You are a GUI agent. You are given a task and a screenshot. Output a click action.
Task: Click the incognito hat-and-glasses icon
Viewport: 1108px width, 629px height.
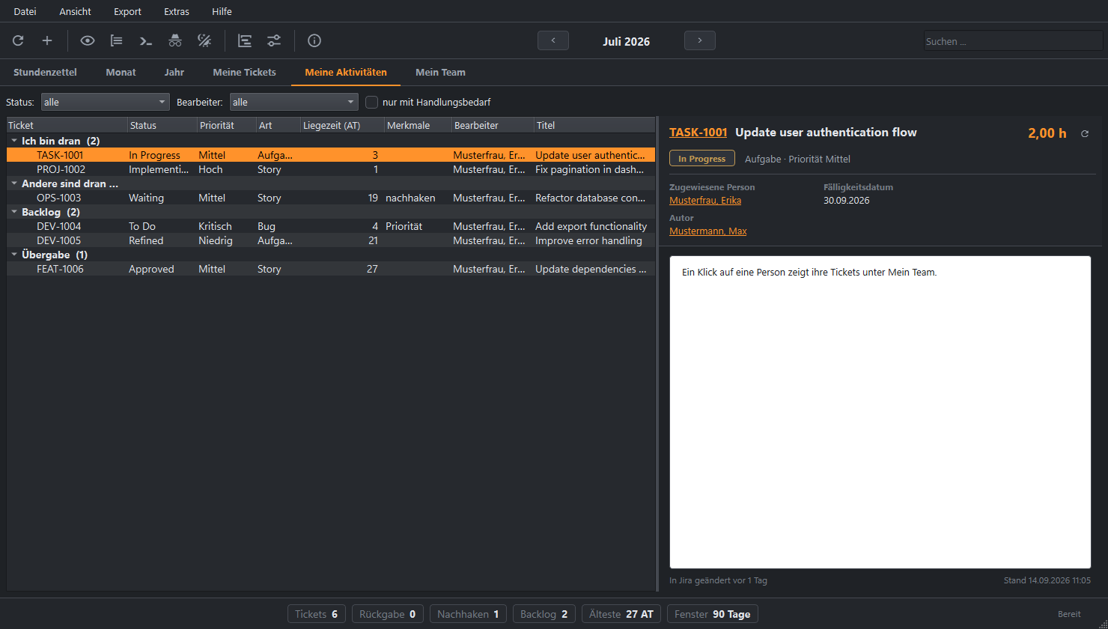pyautogui.click(x=175, y=40)
